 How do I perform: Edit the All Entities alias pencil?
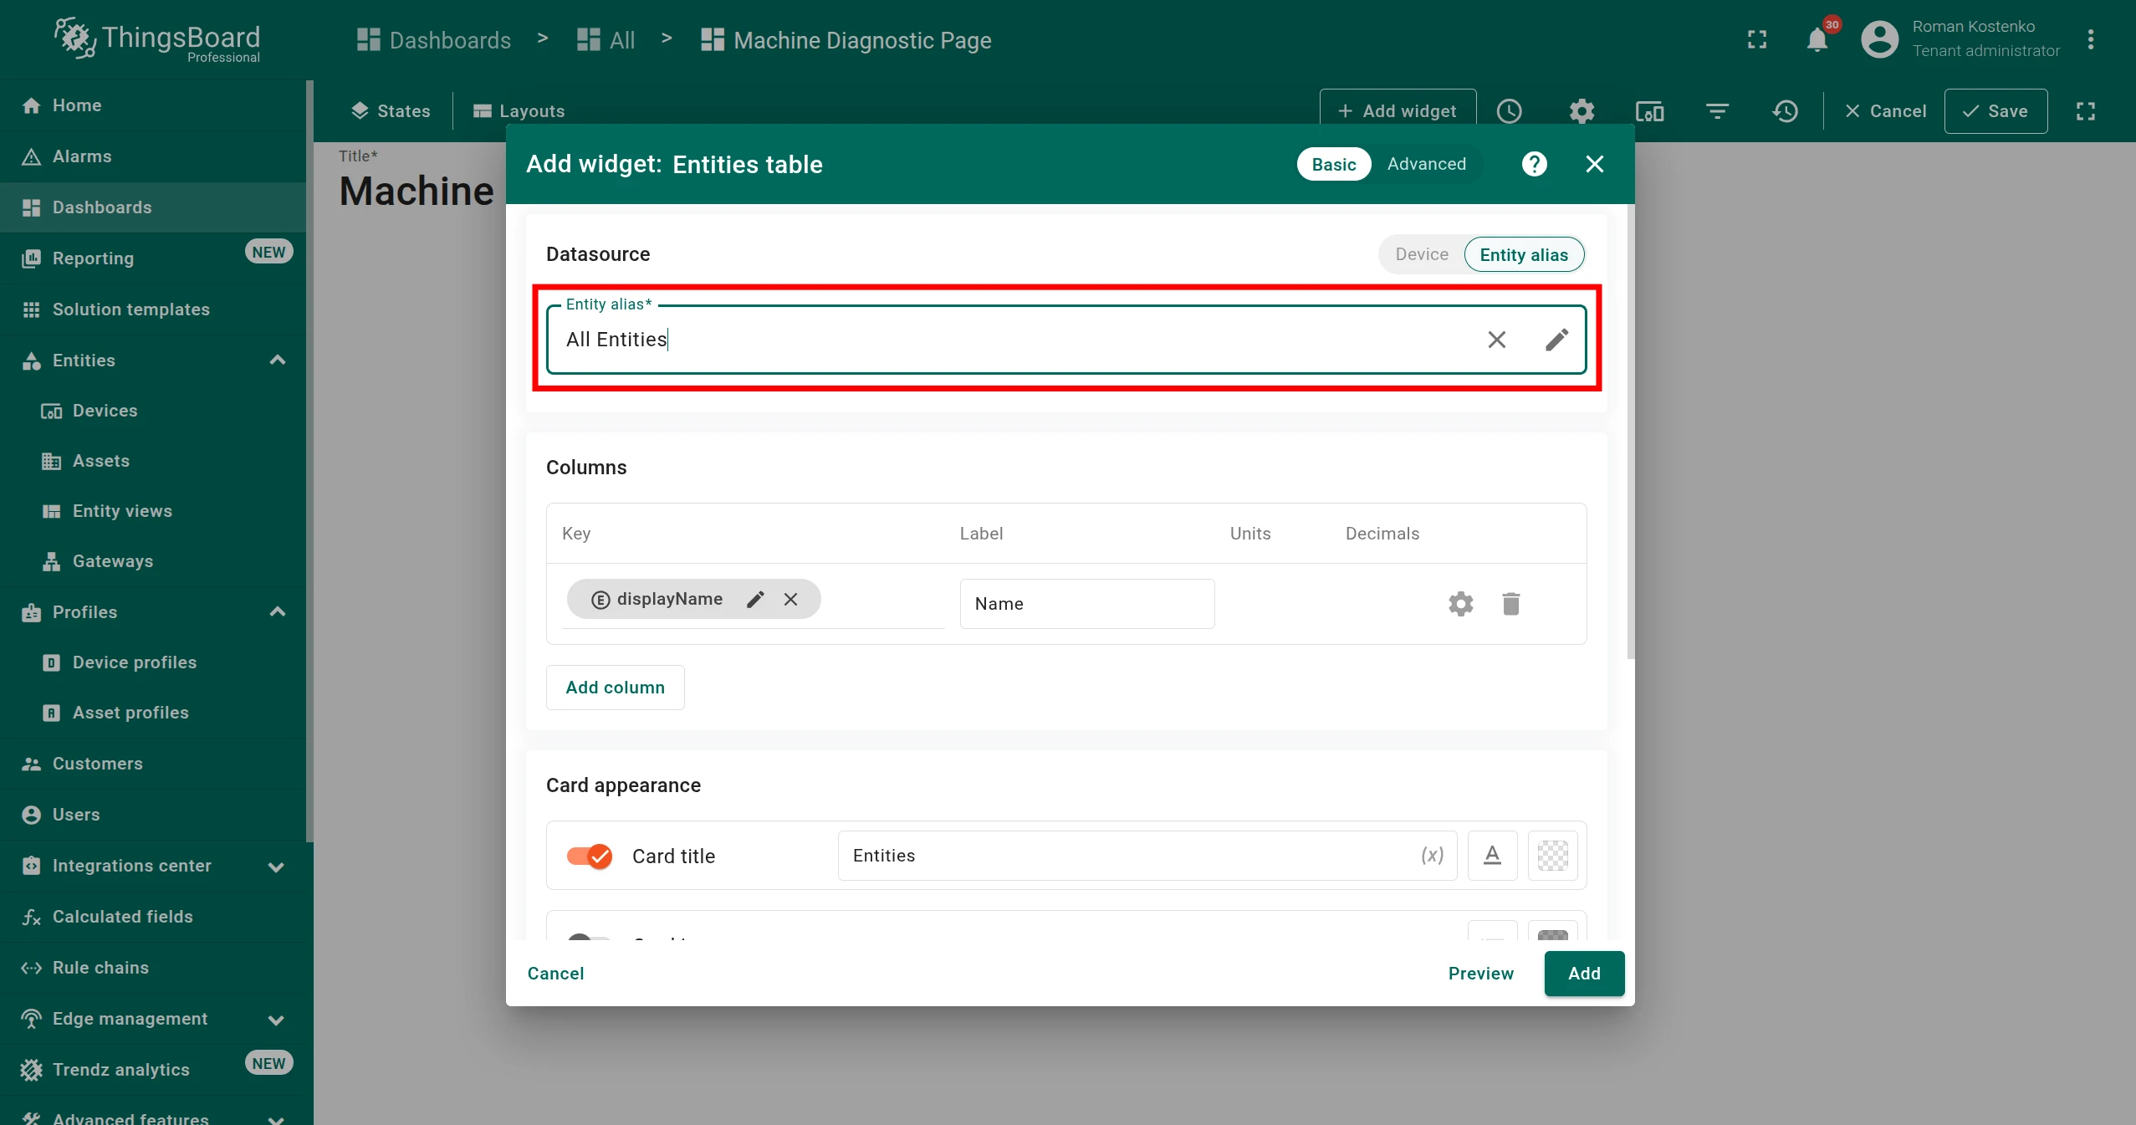click(1556, 340)
